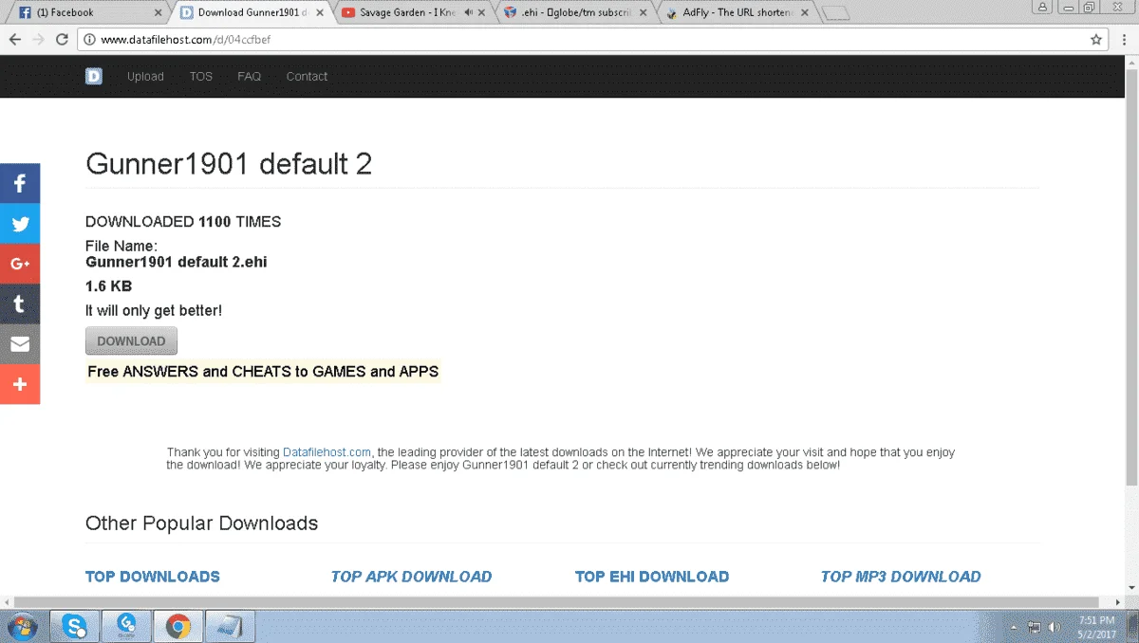Click horizontal scrollbar left arrow
The height and width of the screenshot is (643, 1139).
click(x=8, y=603)
